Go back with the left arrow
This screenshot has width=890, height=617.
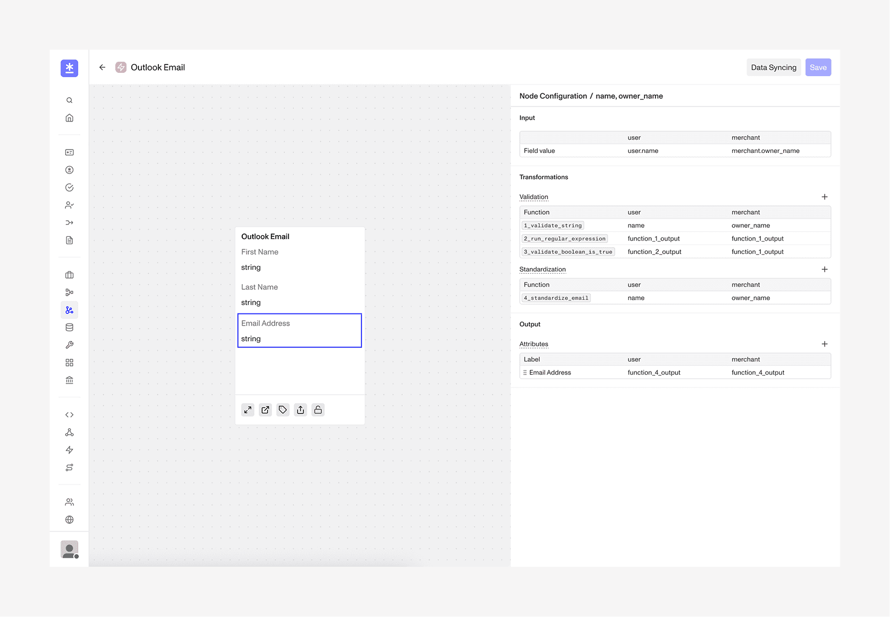(x=102, y=67)
